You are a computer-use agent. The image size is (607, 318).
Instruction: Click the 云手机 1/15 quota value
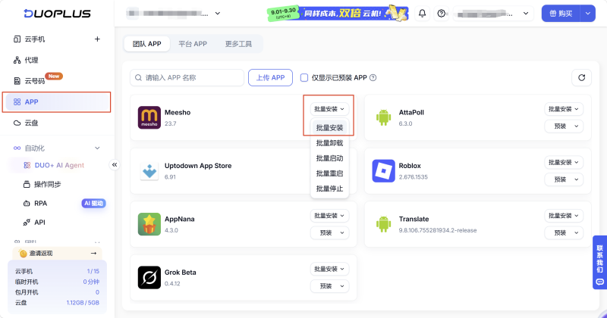tap(93, 271)
